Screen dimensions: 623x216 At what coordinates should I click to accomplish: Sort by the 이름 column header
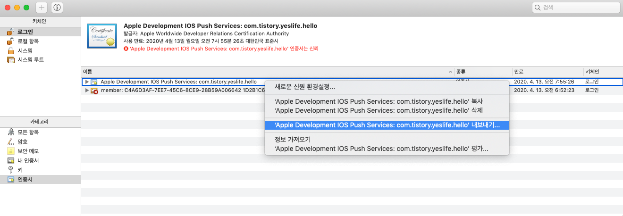[267, 71]
